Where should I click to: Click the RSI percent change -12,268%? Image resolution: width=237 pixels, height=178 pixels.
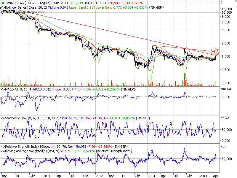tap(105, 147)
